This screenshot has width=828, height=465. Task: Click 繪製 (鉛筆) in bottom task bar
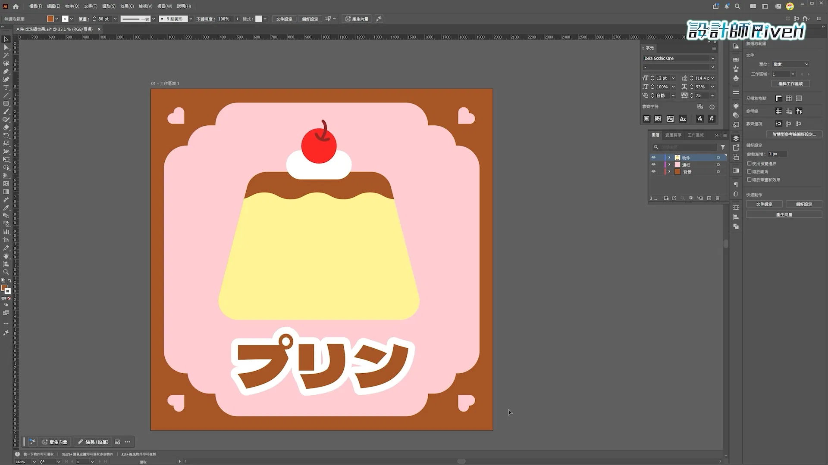pyautogui.click(x=93, y=442)
